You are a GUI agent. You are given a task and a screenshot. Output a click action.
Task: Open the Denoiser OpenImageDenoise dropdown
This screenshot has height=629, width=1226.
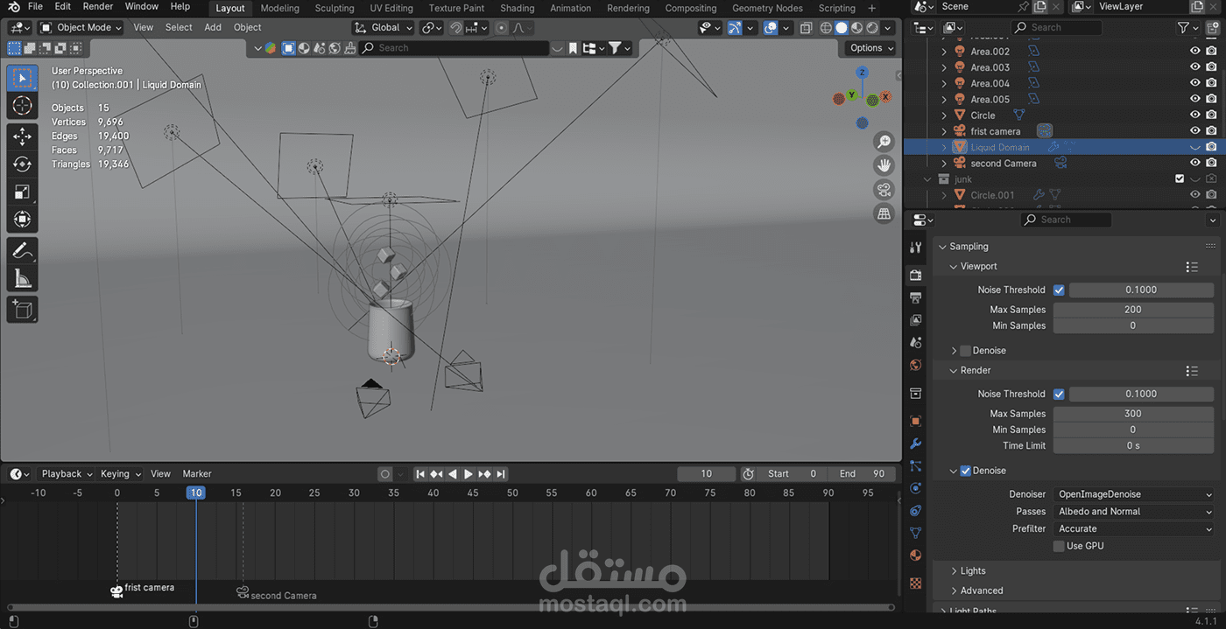[x=1133, y=494]
